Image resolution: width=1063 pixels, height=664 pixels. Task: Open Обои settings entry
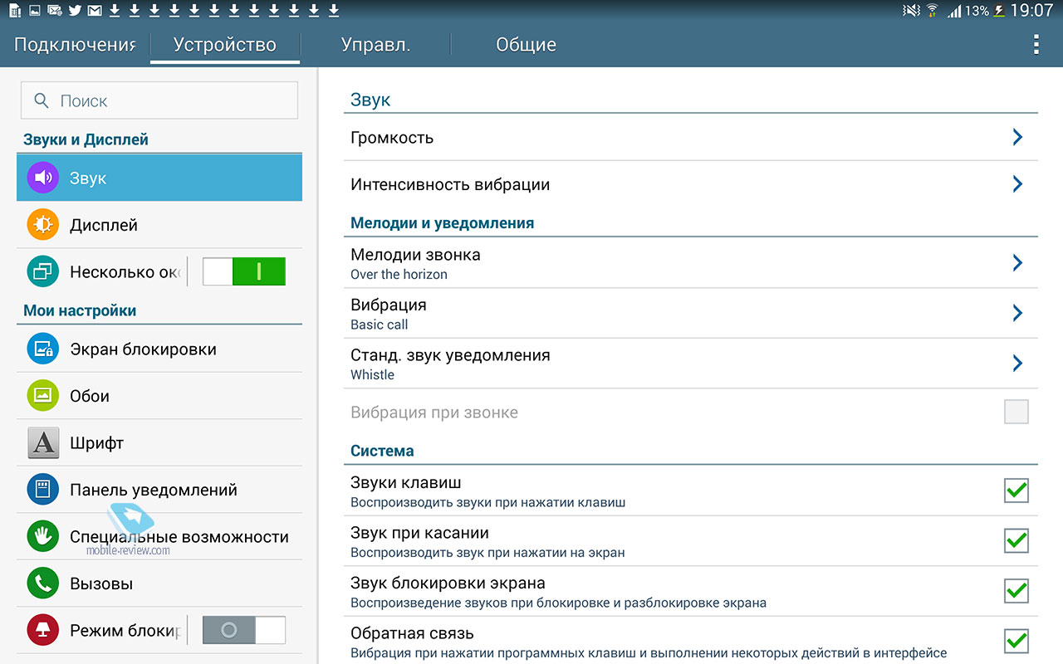point(159,395)
